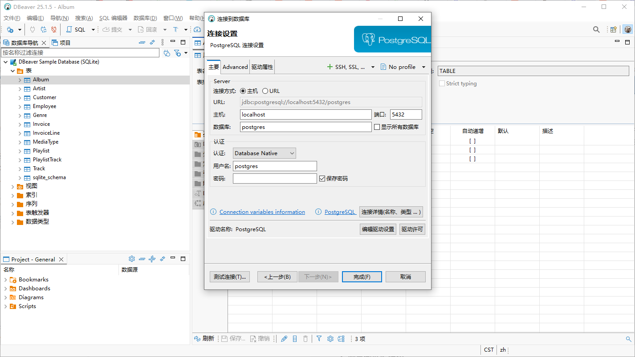
Task: Open dropdown arrow beside new connection icon
Action: pyautogui.click(x=20, y=29)
